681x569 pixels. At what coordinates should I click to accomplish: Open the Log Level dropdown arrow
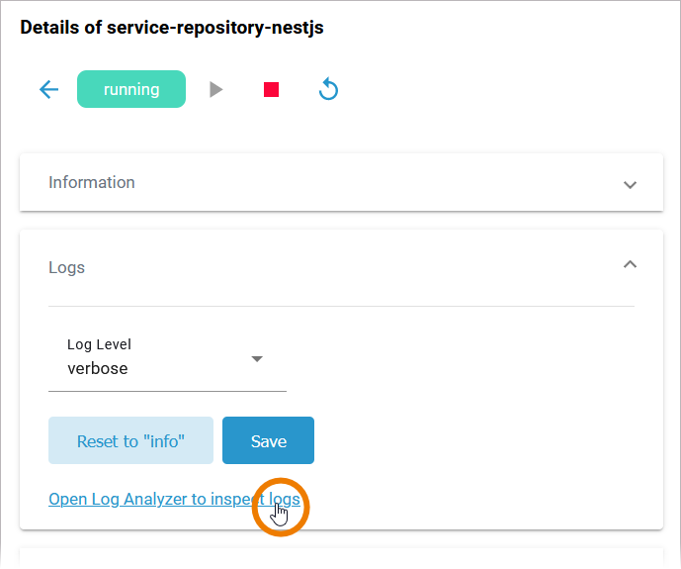tap(257, 358)
